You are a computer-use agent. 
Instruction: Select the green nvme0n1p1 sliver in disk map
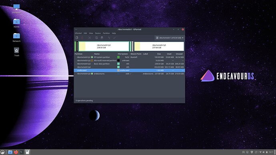pyautogui.click(x=75, y=46)
